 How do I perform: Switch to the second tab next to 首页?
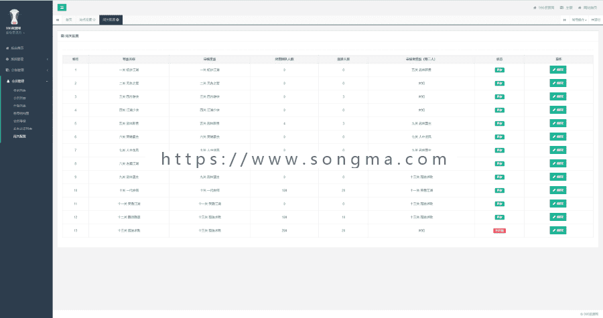(87, 19)
